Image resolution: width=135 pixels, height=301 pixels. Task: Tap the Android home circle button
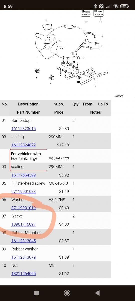[67, 293]
